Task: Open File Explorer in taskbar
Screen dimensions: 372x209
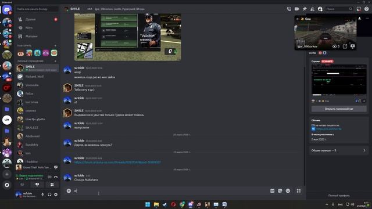Action: (x=156, y=204)
